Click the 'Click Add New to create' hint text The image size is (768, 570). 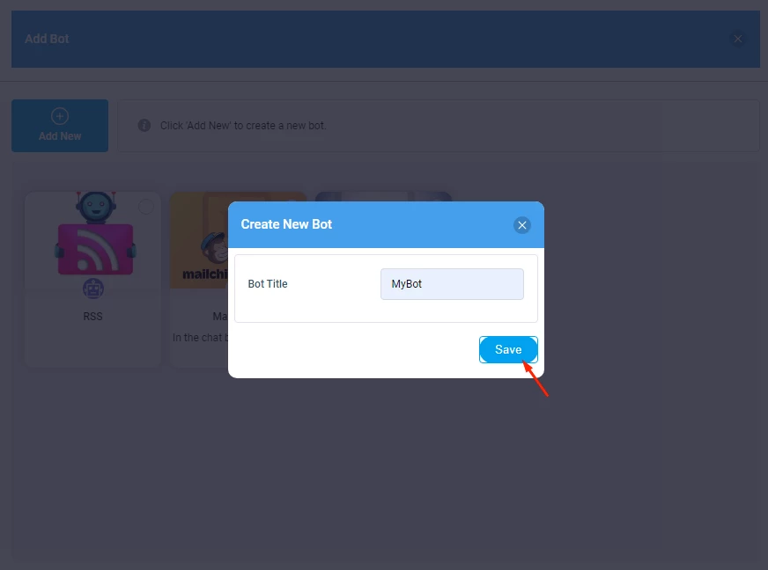pyautogui.click(x=243, y=125)
